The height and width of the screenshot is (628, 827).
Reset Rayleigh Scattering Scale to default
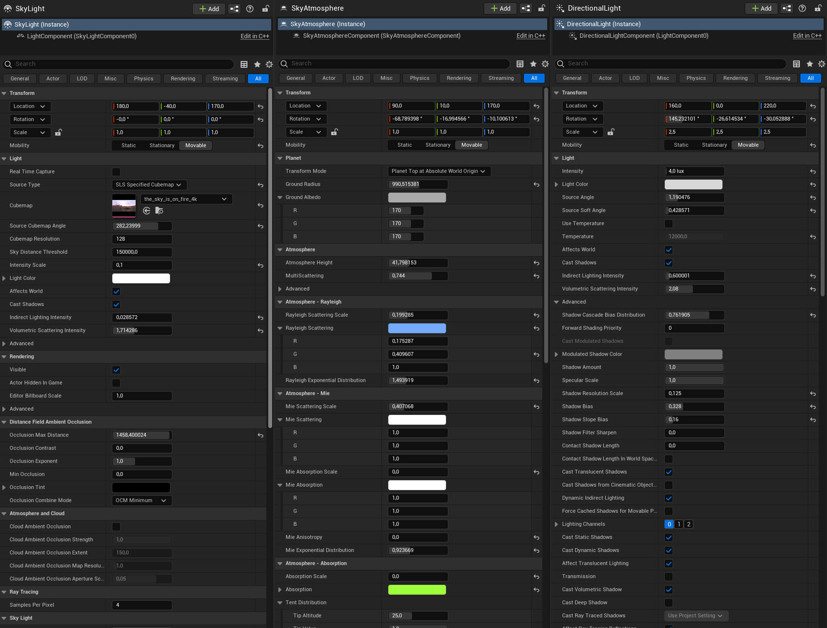coord(536,315)
